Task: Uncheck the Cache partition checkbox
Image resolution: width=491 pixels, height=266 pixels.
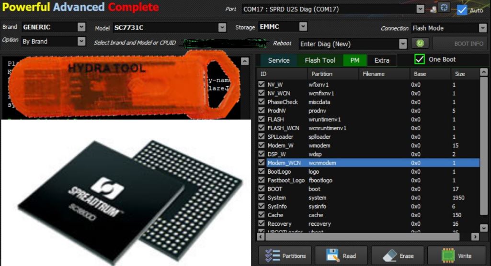Action: [x=262, y=215]
